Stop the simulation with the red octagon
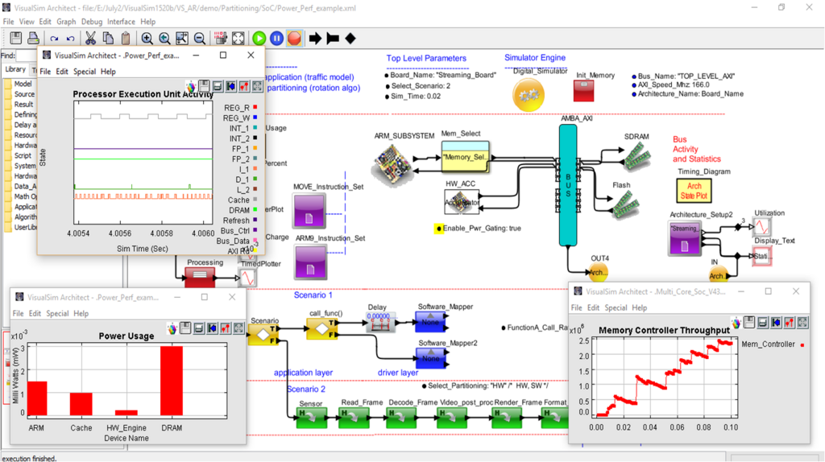Screen dimensions: 825x462 294,38
